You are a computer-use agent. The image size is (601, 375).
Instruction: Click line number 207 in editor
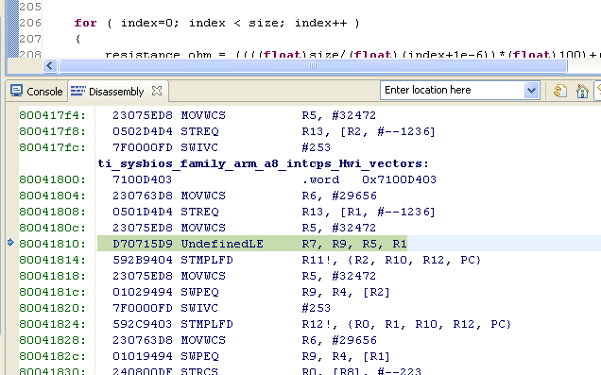(30, 39)
